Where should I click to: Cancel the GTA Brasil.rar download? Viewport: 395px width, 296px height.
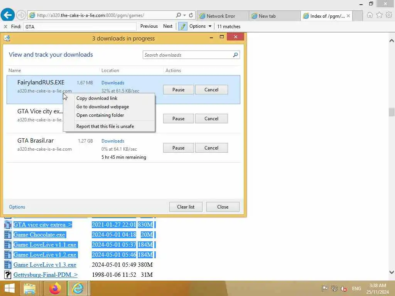[x=211, y=148]
